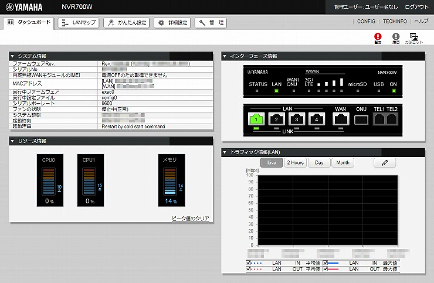434x283 pixels.
Task: Click the Yamaha logo in header
Action: click(24, 7)
